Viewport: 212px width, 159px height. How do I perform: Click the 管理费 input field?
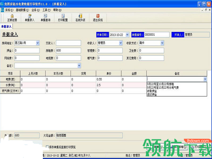point(110,51)
